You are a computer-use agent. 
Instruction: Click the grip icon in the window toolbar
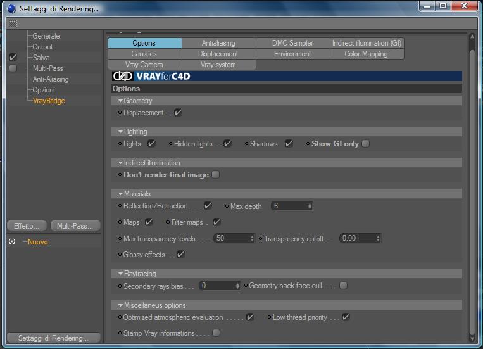pos(13,23)
